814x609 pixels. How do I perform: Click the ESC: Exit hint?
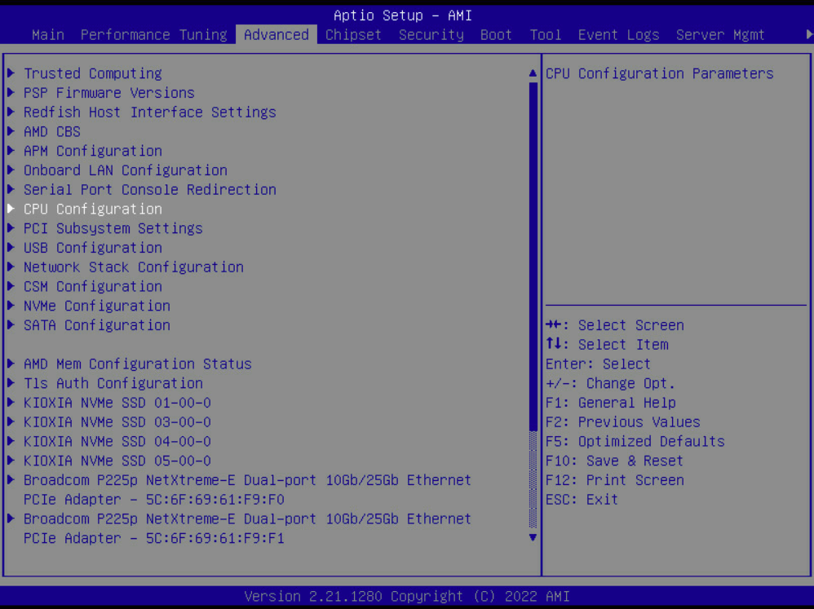click(x=582, y=500)
